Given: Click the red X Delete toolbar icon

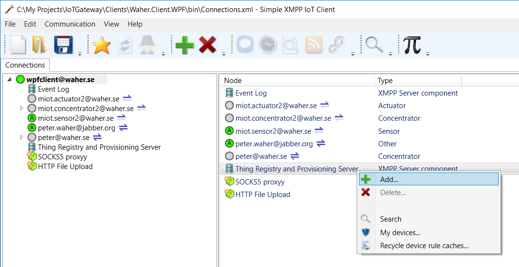Looking at the screenshot, I should [x=207, y=45].
